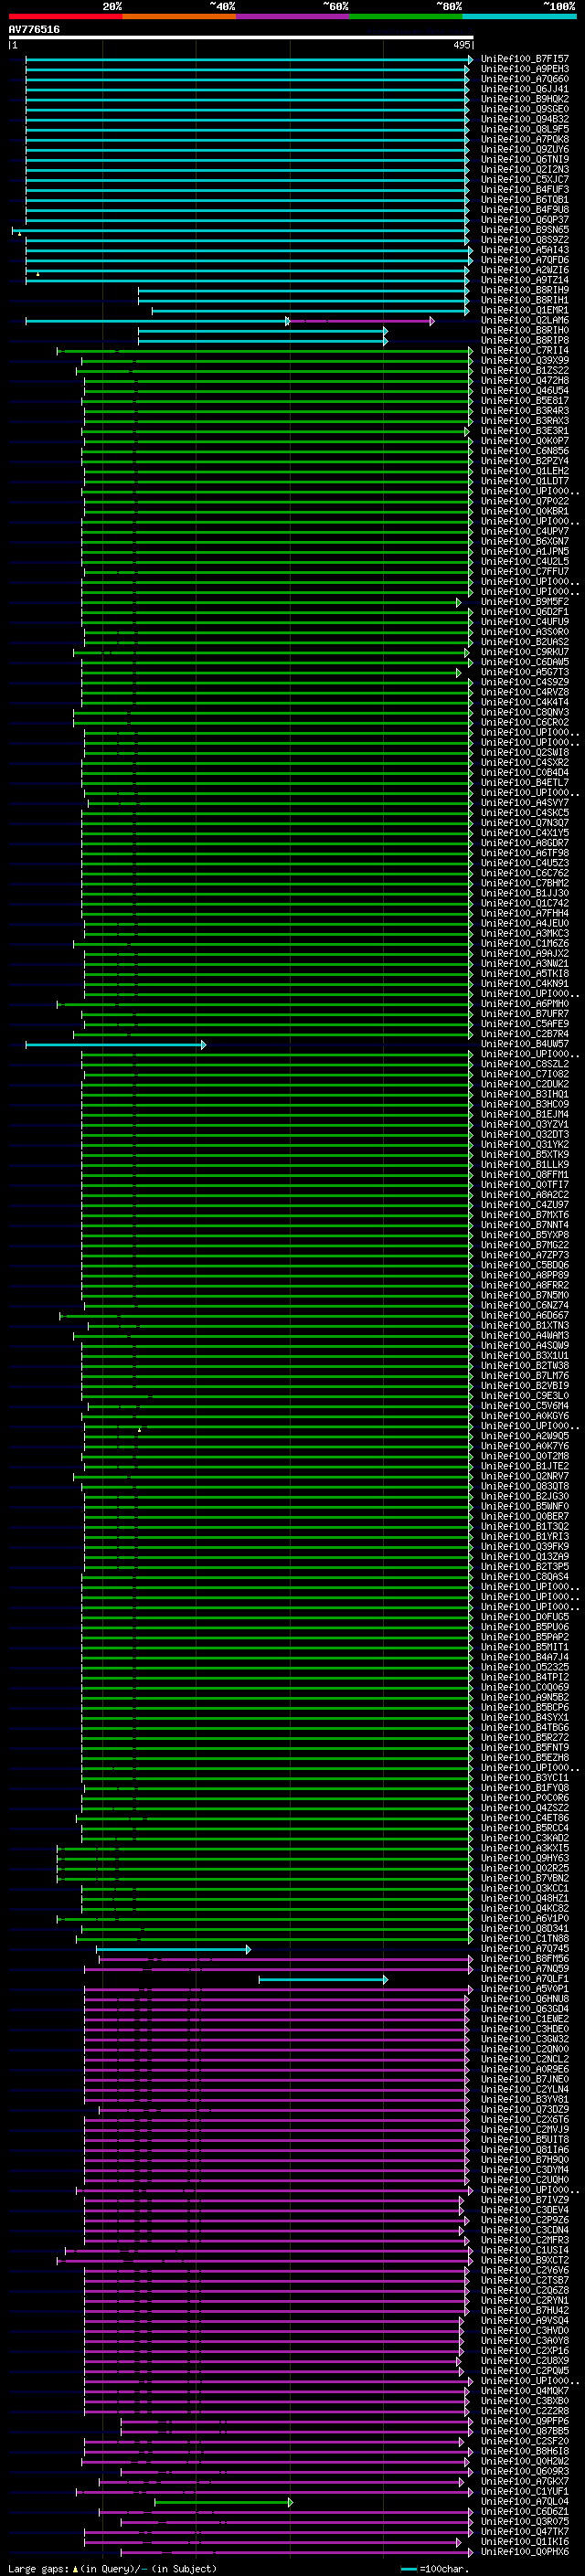This screenshot has width=585, height=2576.
Task: Click the purple segment of the Q2LAM6 alignment
Action: tap(361, 321)
